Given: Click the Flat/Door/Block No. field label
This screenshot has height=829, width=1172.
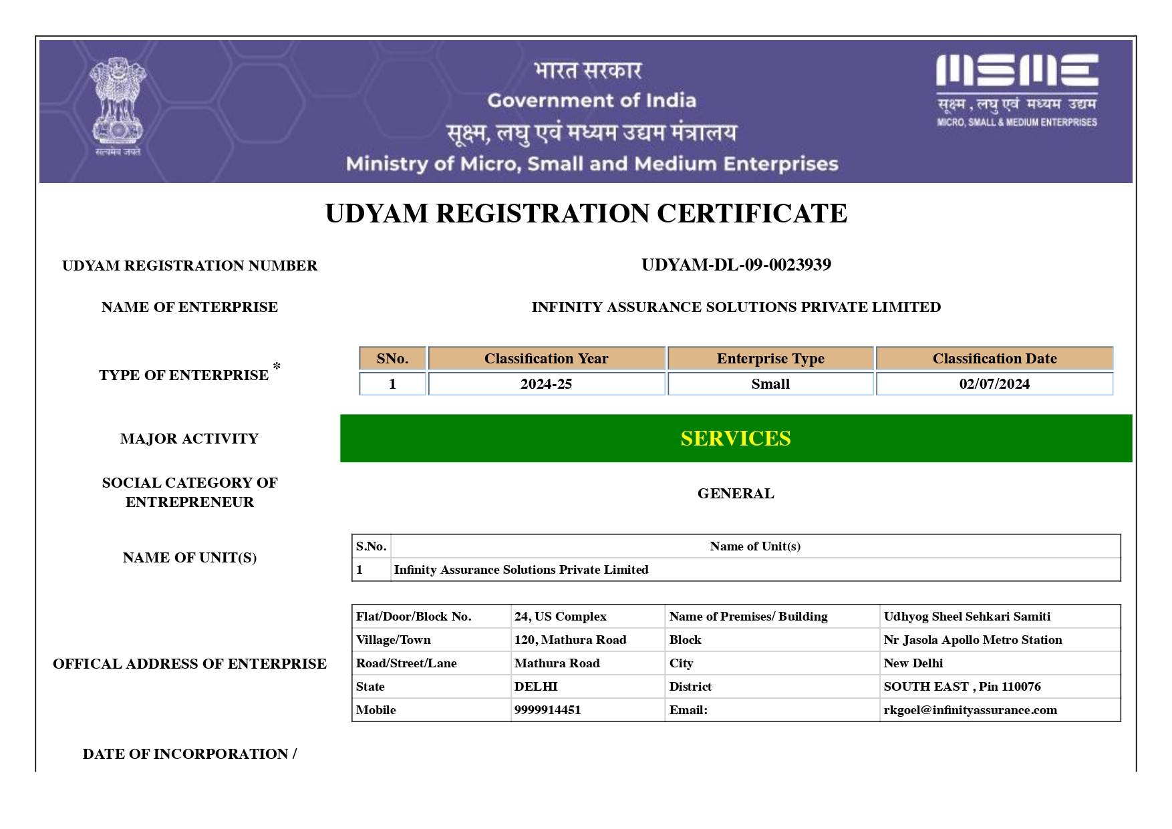Looking at the screenshot, I should (x=414, y=617).
